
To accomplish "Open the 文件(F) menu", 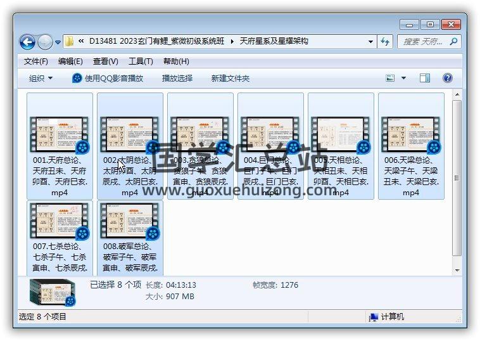I will [36, 61].
